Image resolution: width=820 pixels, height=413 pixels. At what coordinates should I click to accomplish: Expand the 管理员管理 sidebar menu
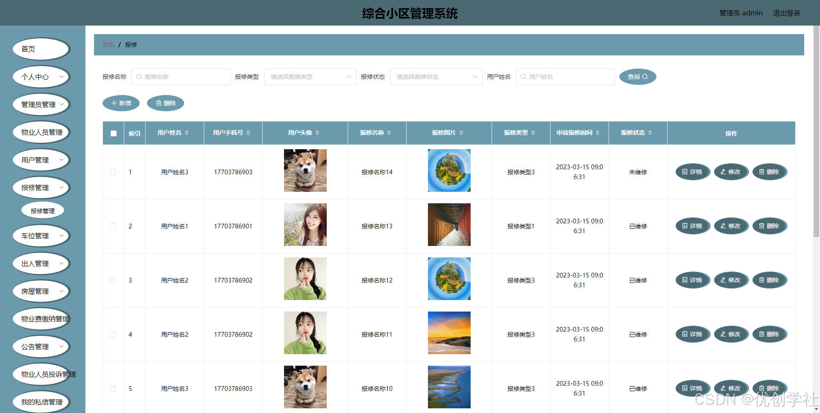(41, 104)
